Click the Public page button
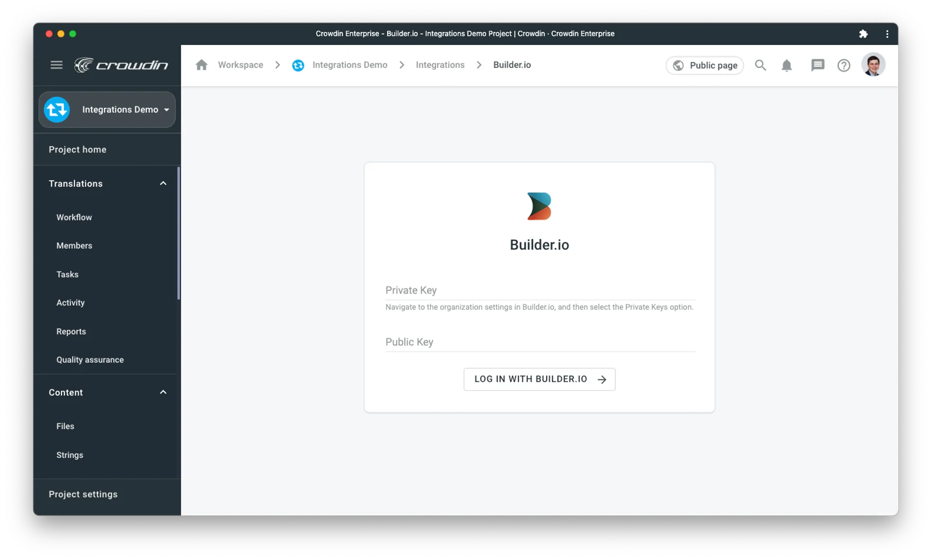931x559 pixels. click(705, 65)
